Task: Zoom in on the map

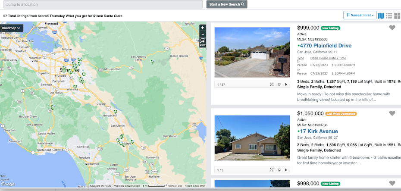Action: click(x=203, y=28)
